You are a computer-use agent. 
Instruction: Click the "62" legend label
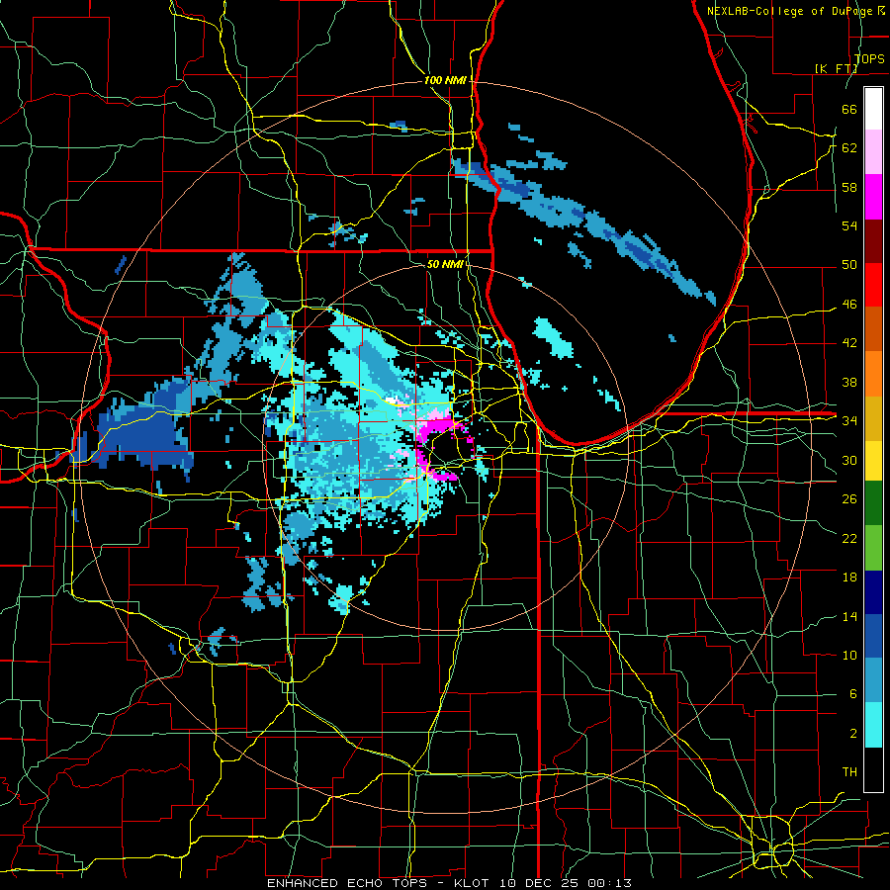pyautogui.click(x=849, y=147)
